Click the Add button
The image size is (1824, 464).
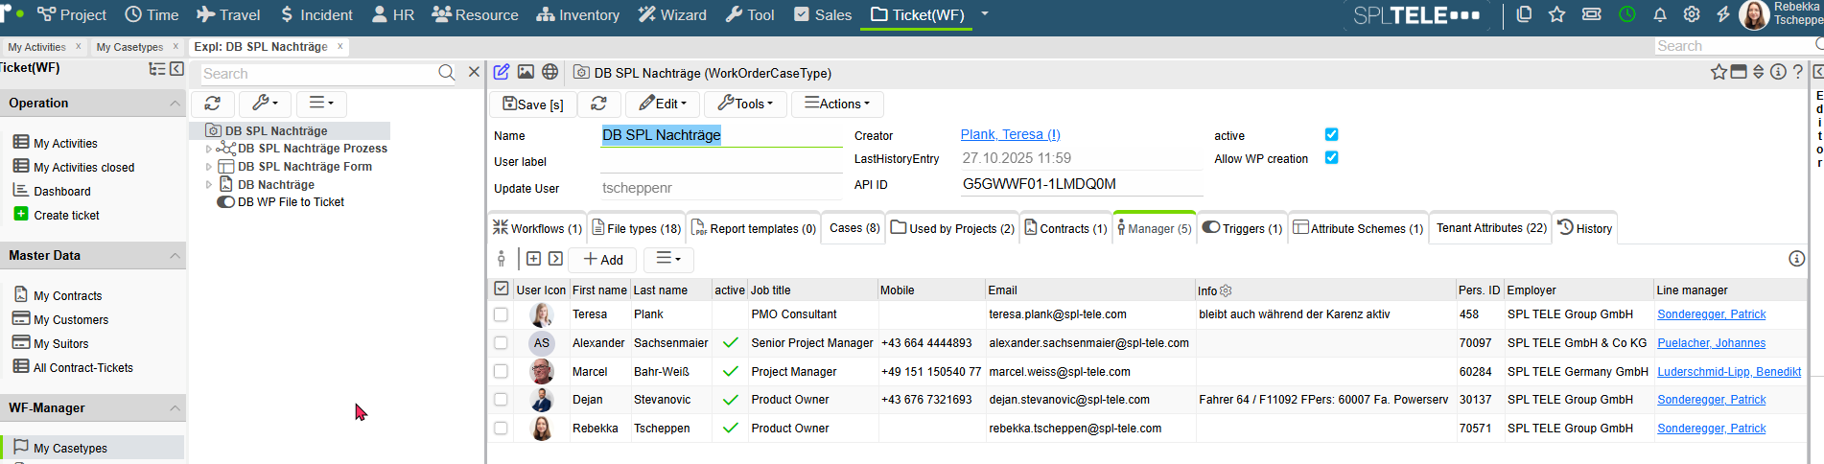603,259
